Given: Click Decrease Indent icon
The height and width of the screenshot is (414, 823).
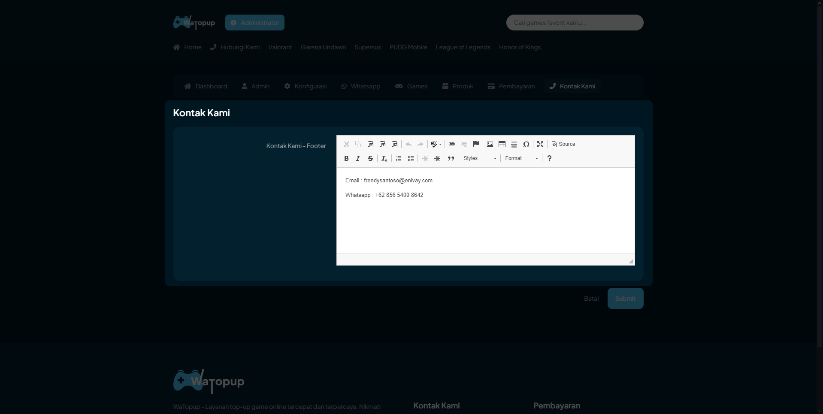Looking at the screenshot, I should (x=425, y=158).
